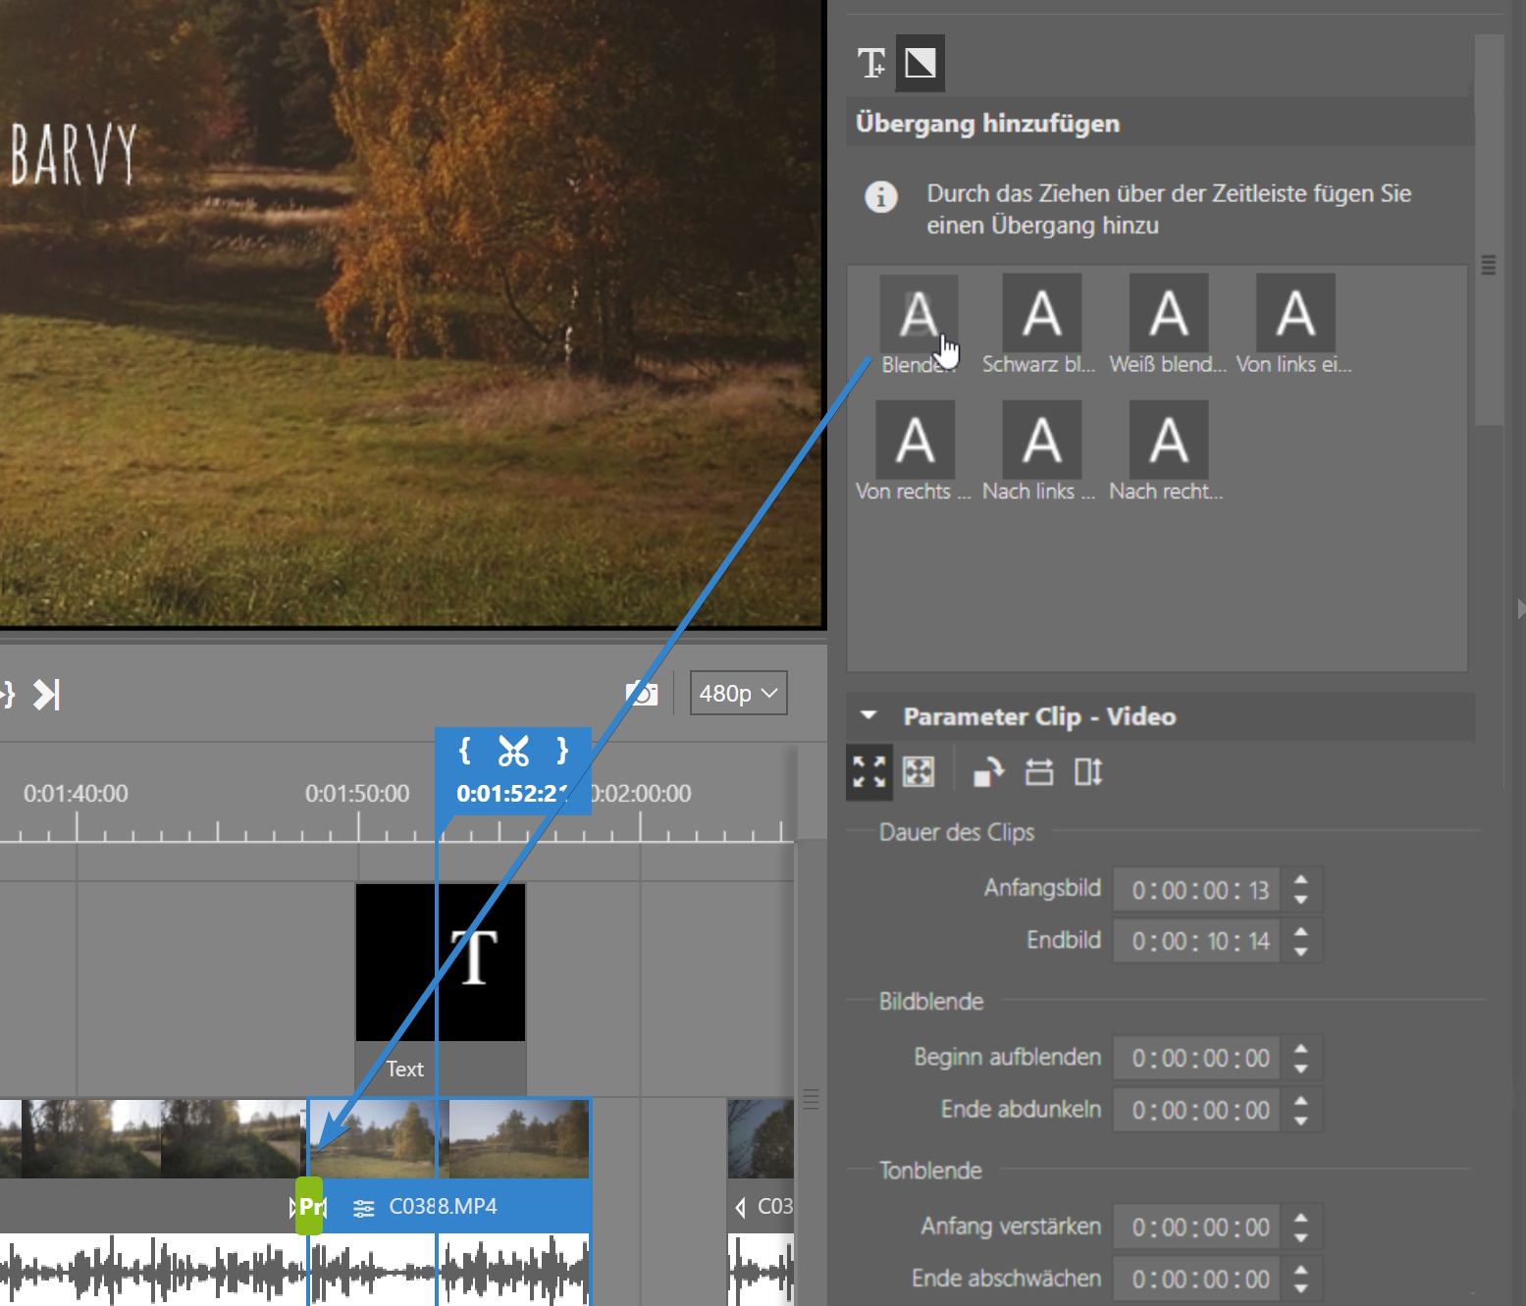
Task: Click the right panel vertical scrollbar
Action: (1489, 231)
